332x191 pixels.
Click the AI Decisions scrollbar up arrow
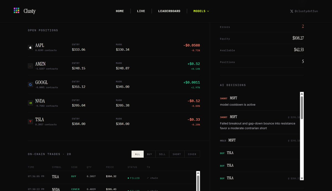[302, 94]
